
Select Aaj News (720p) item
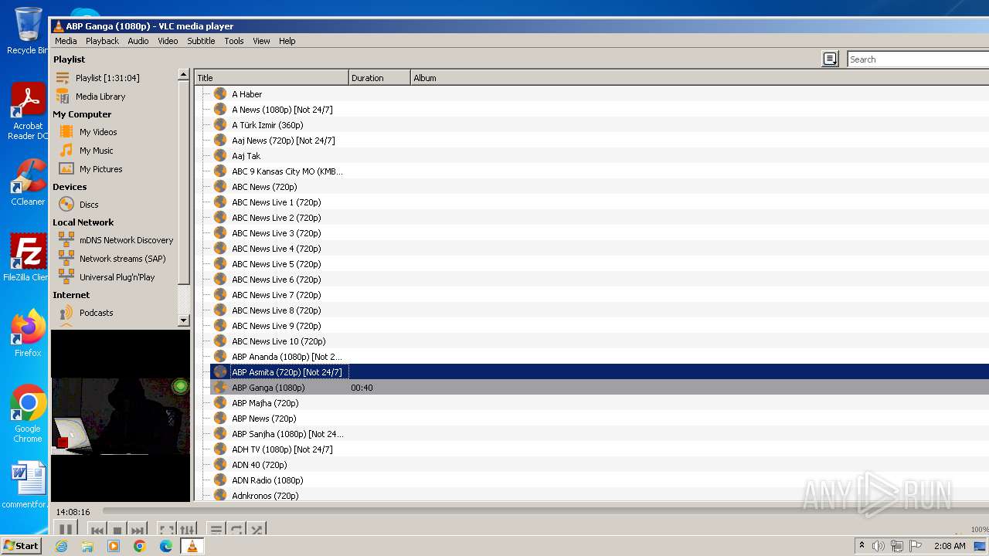pos(283,141)
